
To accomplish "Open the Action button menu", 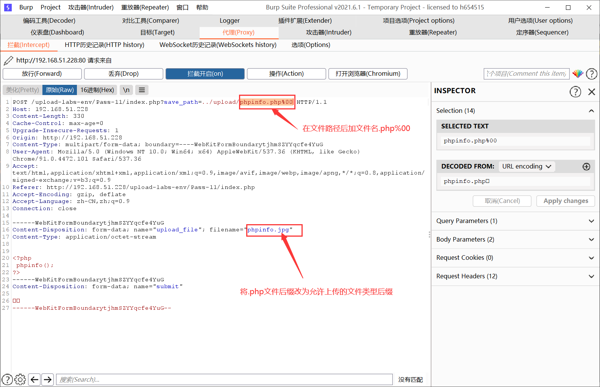I will pyautogui.click(x=286, y=73).
